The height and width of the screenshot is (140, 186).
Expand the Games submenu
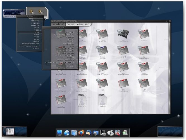[36, 39]
